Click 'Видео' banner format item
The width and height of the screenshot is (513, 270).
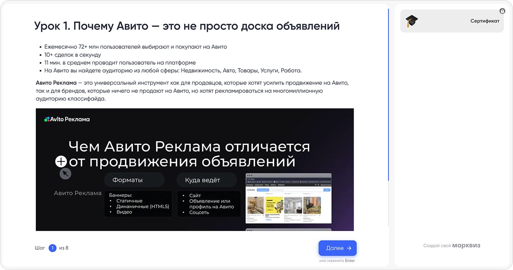pos(125,212)
